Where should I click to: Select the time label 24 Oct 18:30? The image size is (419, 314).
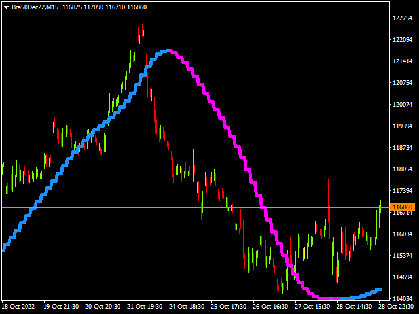point(187,307)
